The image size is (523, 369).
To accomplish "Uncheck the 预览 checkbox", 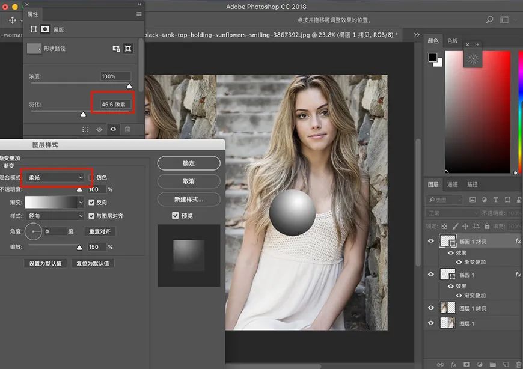I will tap(175, 215).
